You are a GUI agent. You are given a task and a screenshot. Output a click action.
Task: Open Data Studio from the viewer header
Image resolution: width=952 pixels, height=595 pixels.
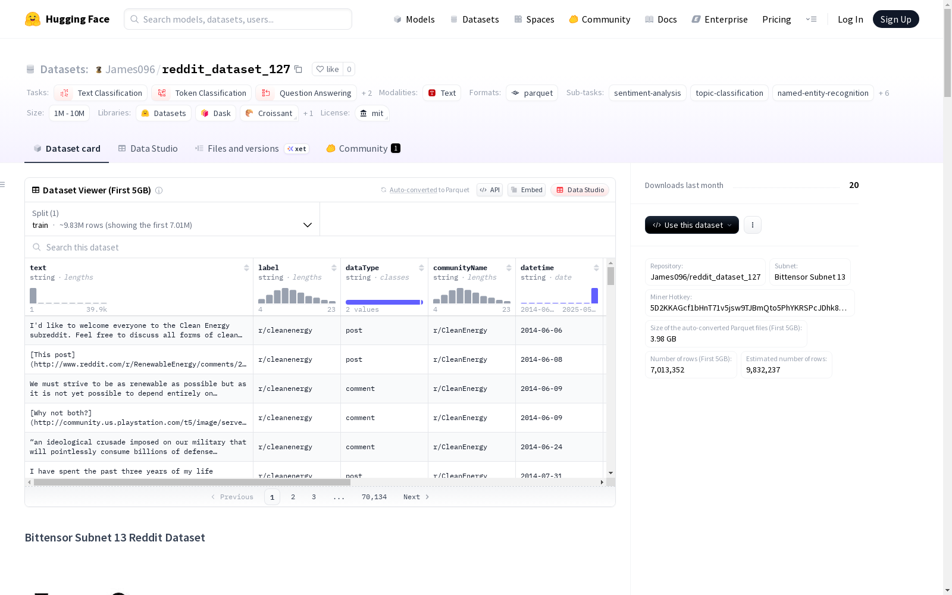(580, 190)
